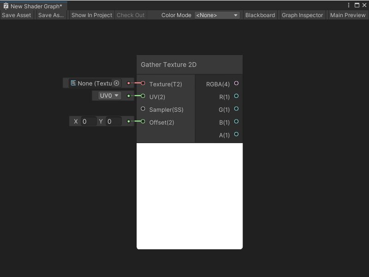Image resolution: width=369 pixels, height=277 pixels.
Task: Open the vertical ellipsis menu
Action: click(x=349, y=4)
